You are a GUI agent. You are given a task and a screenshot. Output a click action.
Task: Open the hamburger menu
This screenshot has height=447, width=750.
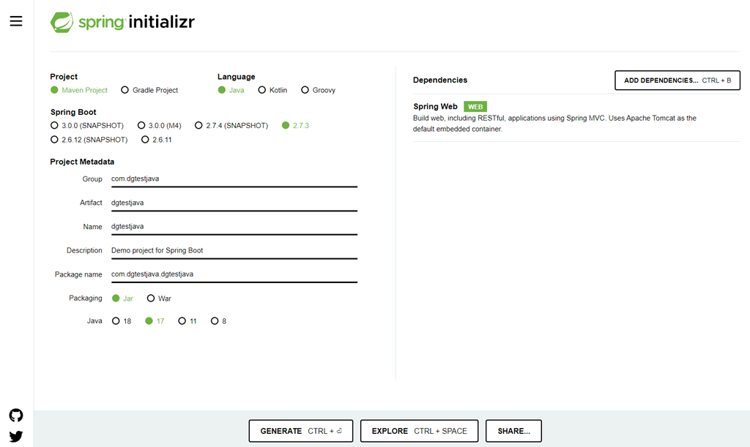coord(16,21)
